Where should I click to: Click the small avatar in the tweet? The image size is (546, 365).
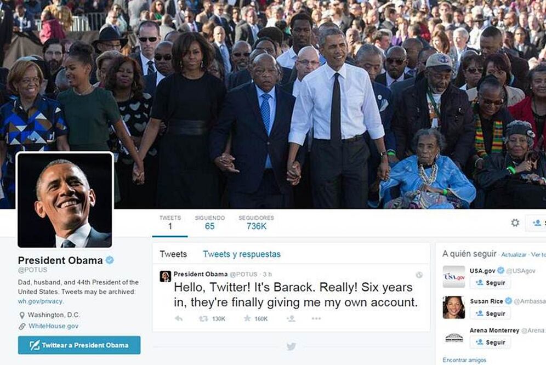tap(166, 276)
